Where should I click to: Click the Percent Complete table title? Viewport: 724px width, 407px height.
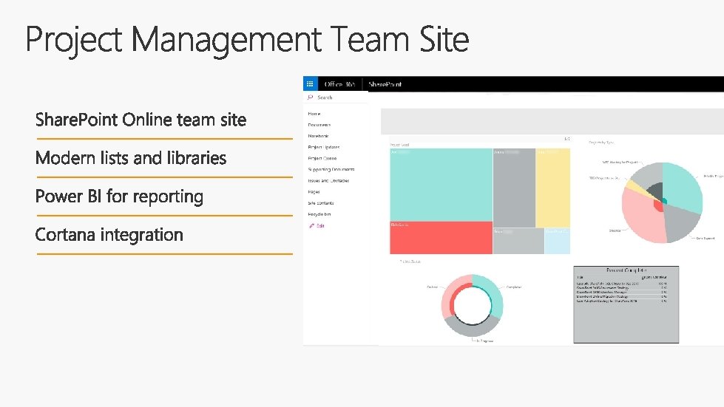626,270
